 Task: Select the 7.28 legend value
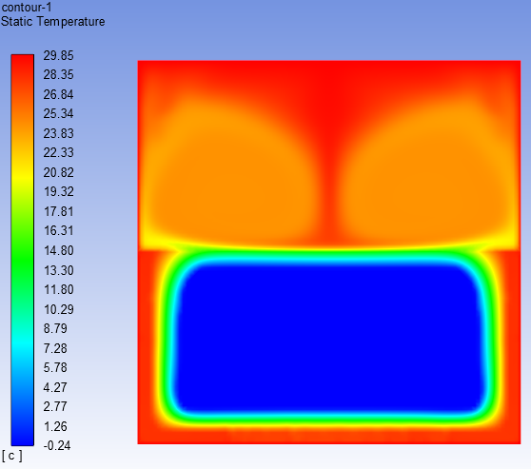[x=55, y=348]
